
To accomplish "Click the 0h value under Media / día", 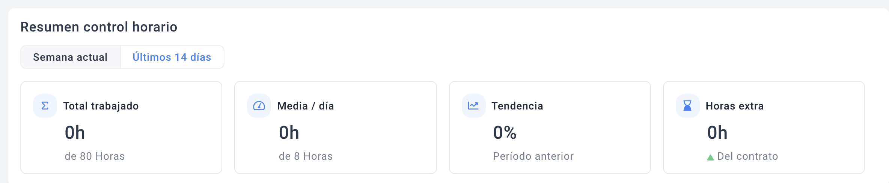I will click(x=289, y=133).
